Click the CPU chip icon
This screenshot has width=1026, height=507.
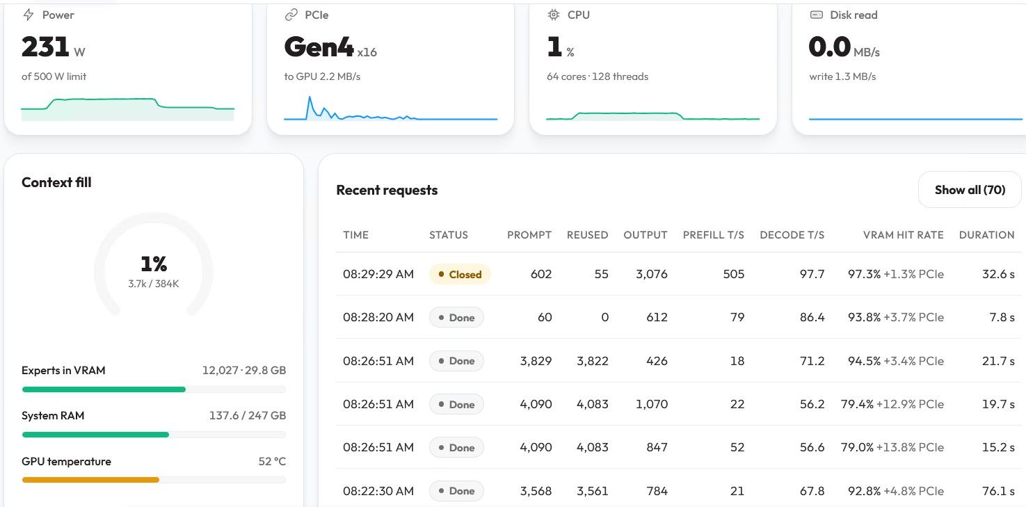(554, 15)
